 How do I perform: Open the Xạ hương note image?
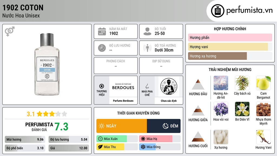tap(221, 137)
